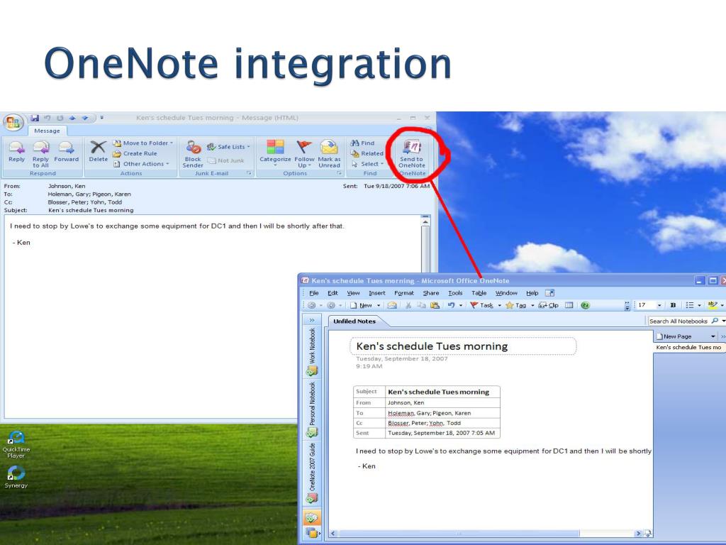The image size is (726, 545).
Task: Expand the OneNote navigation bar chevron
Action: pos(312,321)
